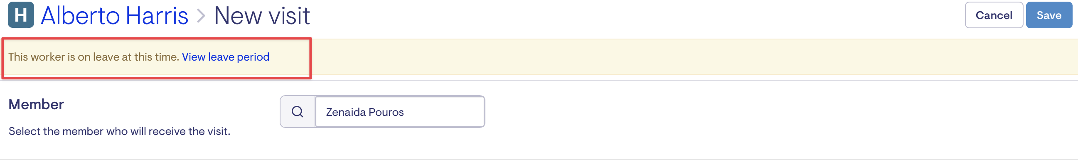Click the blue H avatar icon
This screenshot has width=1078, height=162.
[x=20, y=15]
